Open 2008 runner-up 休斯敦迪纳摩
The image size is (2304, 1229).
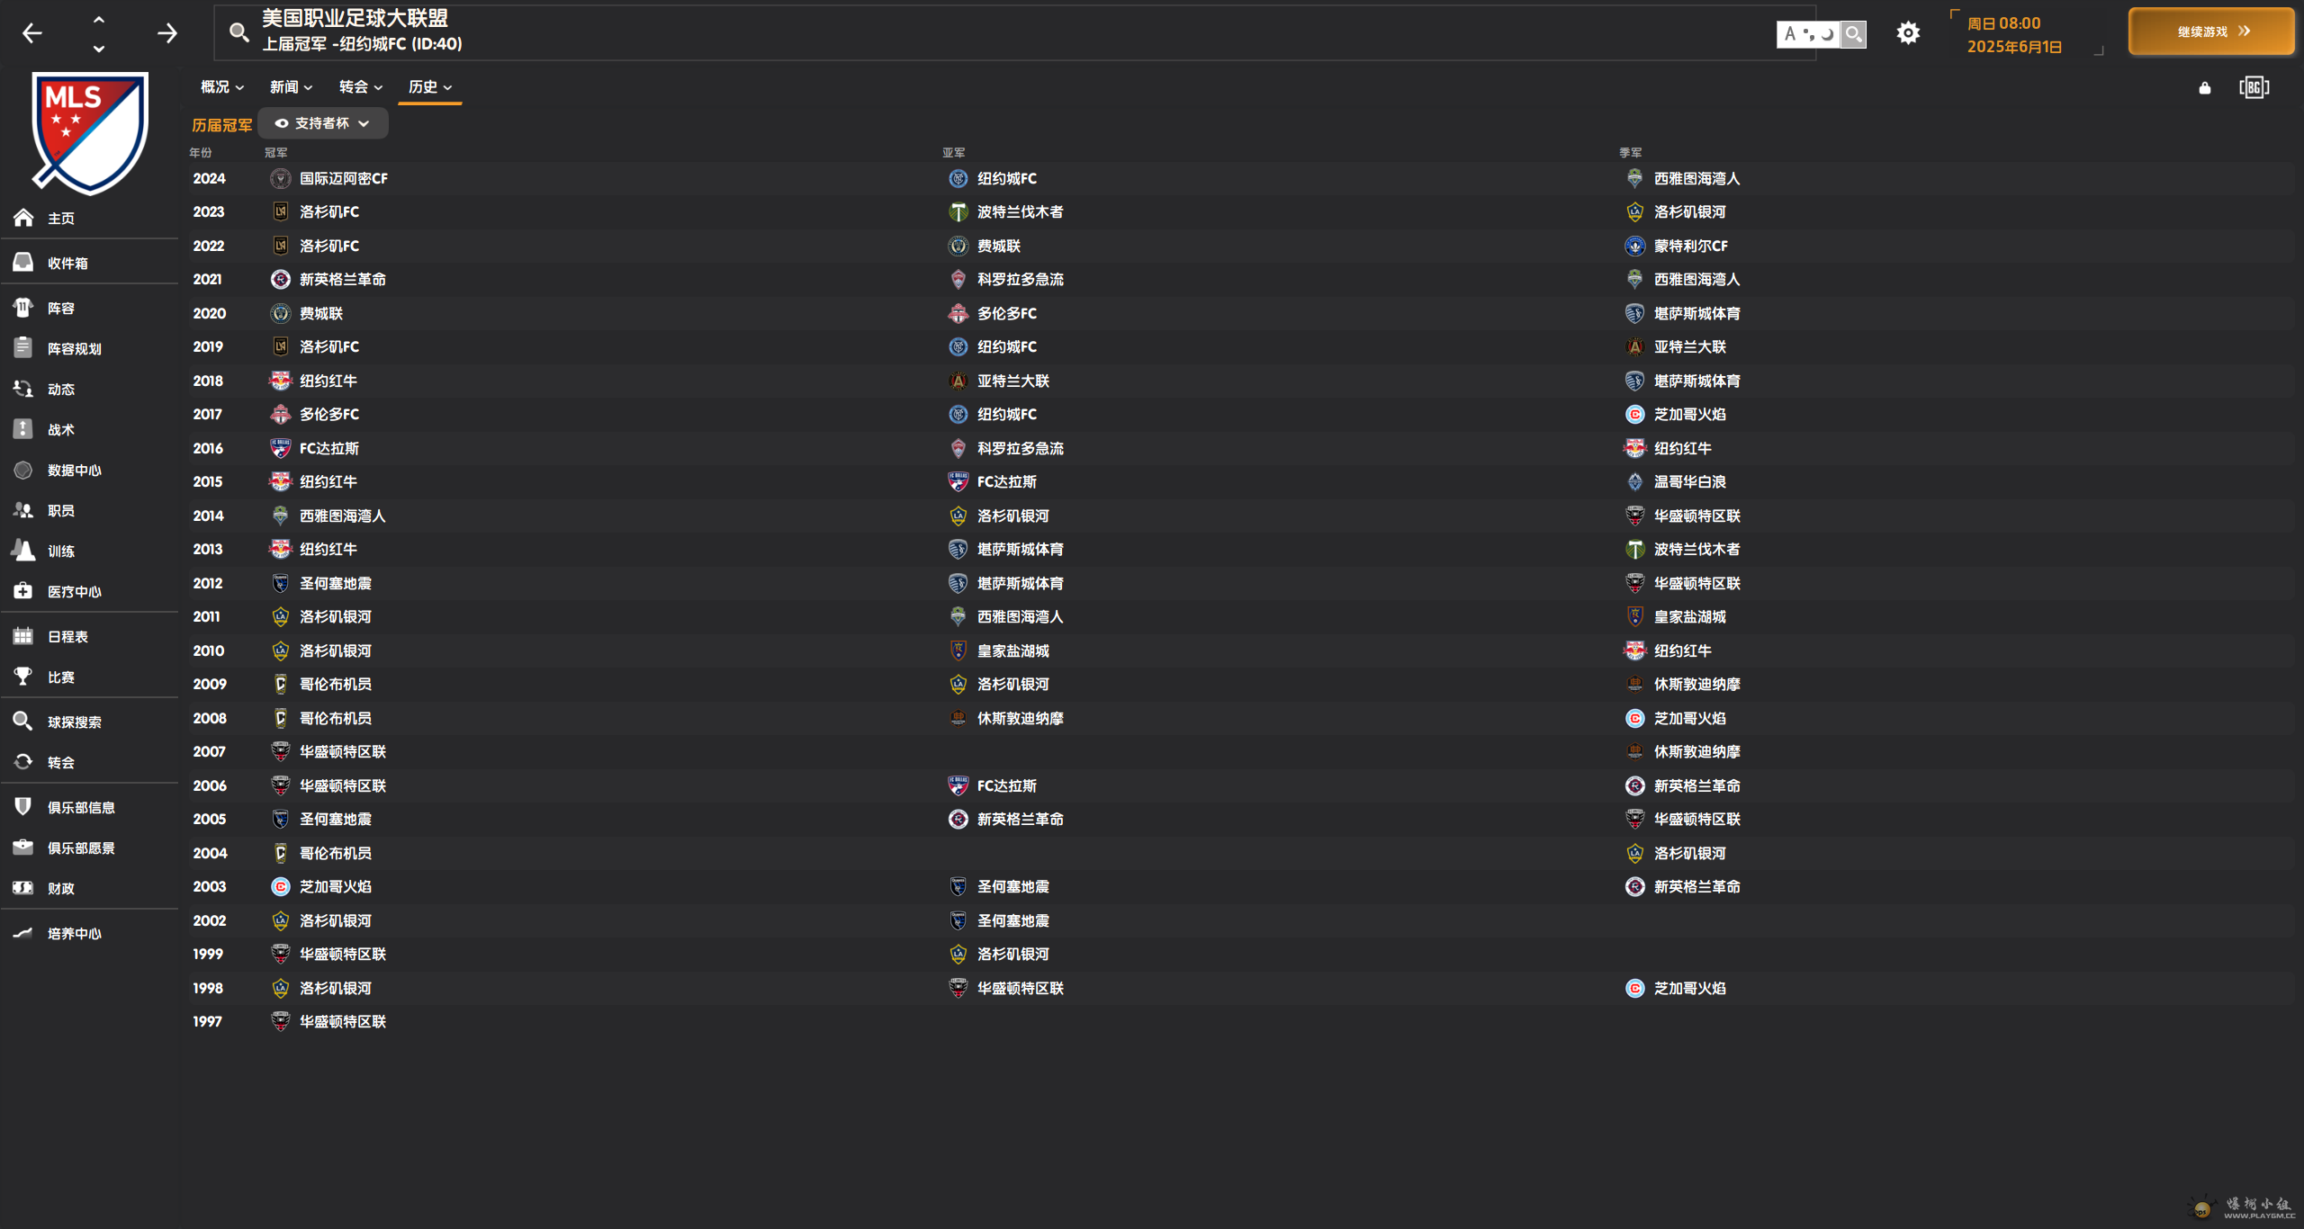pyautogui.click(x=1021, y=719)
